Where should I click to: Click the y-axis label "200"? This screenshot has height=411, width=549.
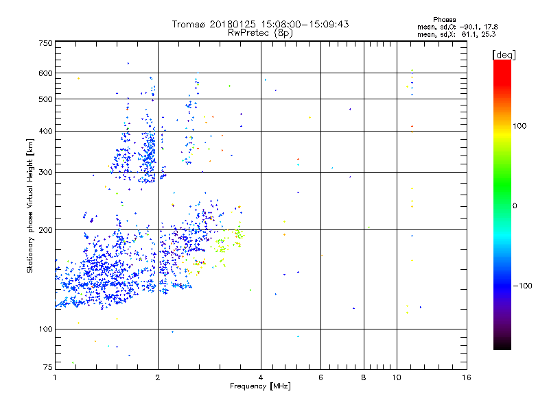(45, 230)
